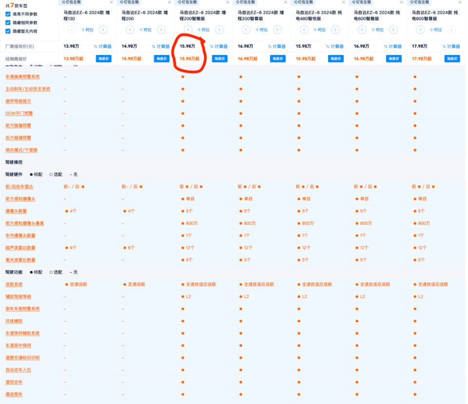Click right arrow under 增程130 model
The width and height of the screenshot is (468, 404).
pyautogui.click(x=103, y=30)
